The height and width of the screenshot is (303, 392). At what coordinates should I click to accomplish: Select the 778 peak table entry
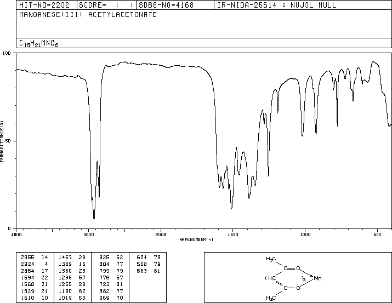pyautogui.click(x=111, y=277)
